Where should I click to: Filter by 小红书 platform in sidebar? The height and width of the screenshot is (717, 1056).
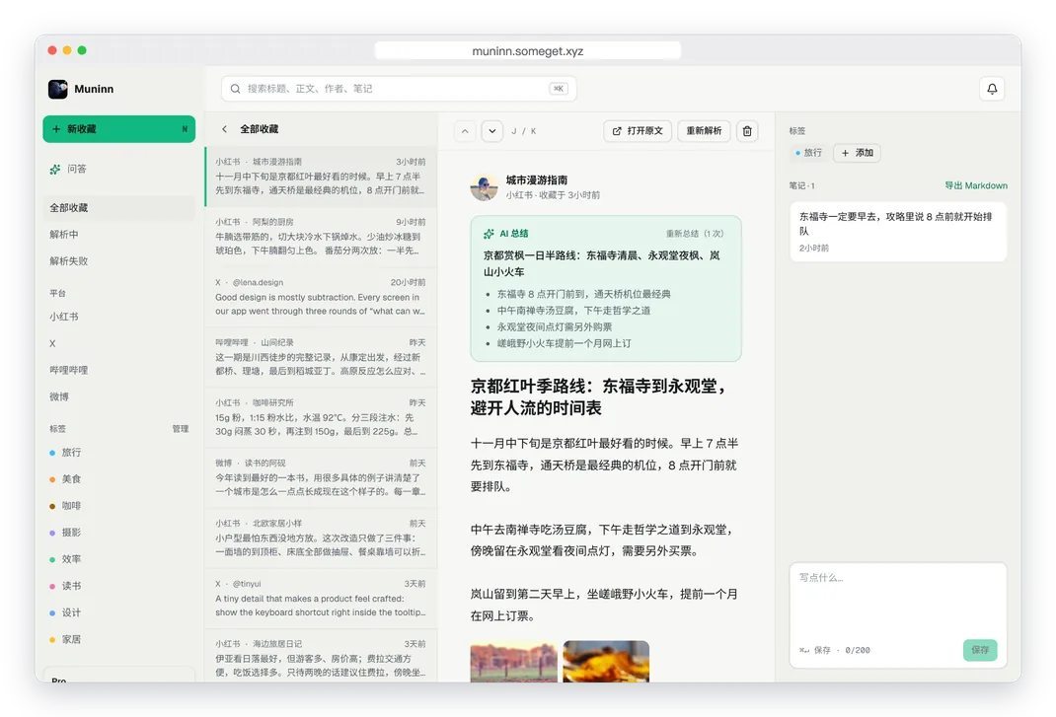click(119, 317)
